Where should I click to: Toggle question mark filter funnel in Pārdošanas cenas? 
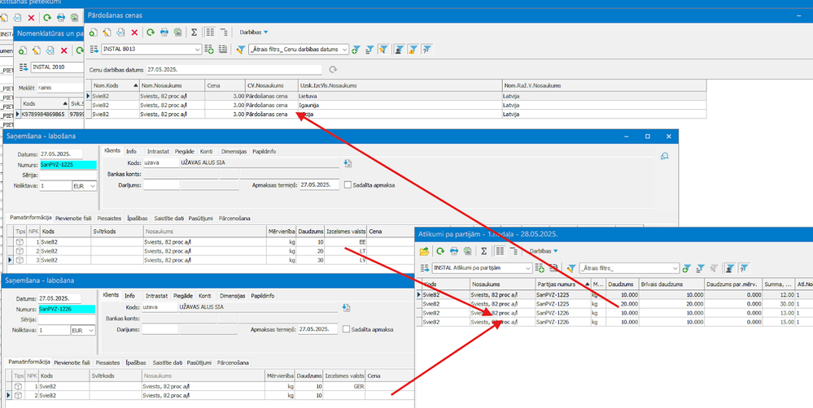point(426,50)
